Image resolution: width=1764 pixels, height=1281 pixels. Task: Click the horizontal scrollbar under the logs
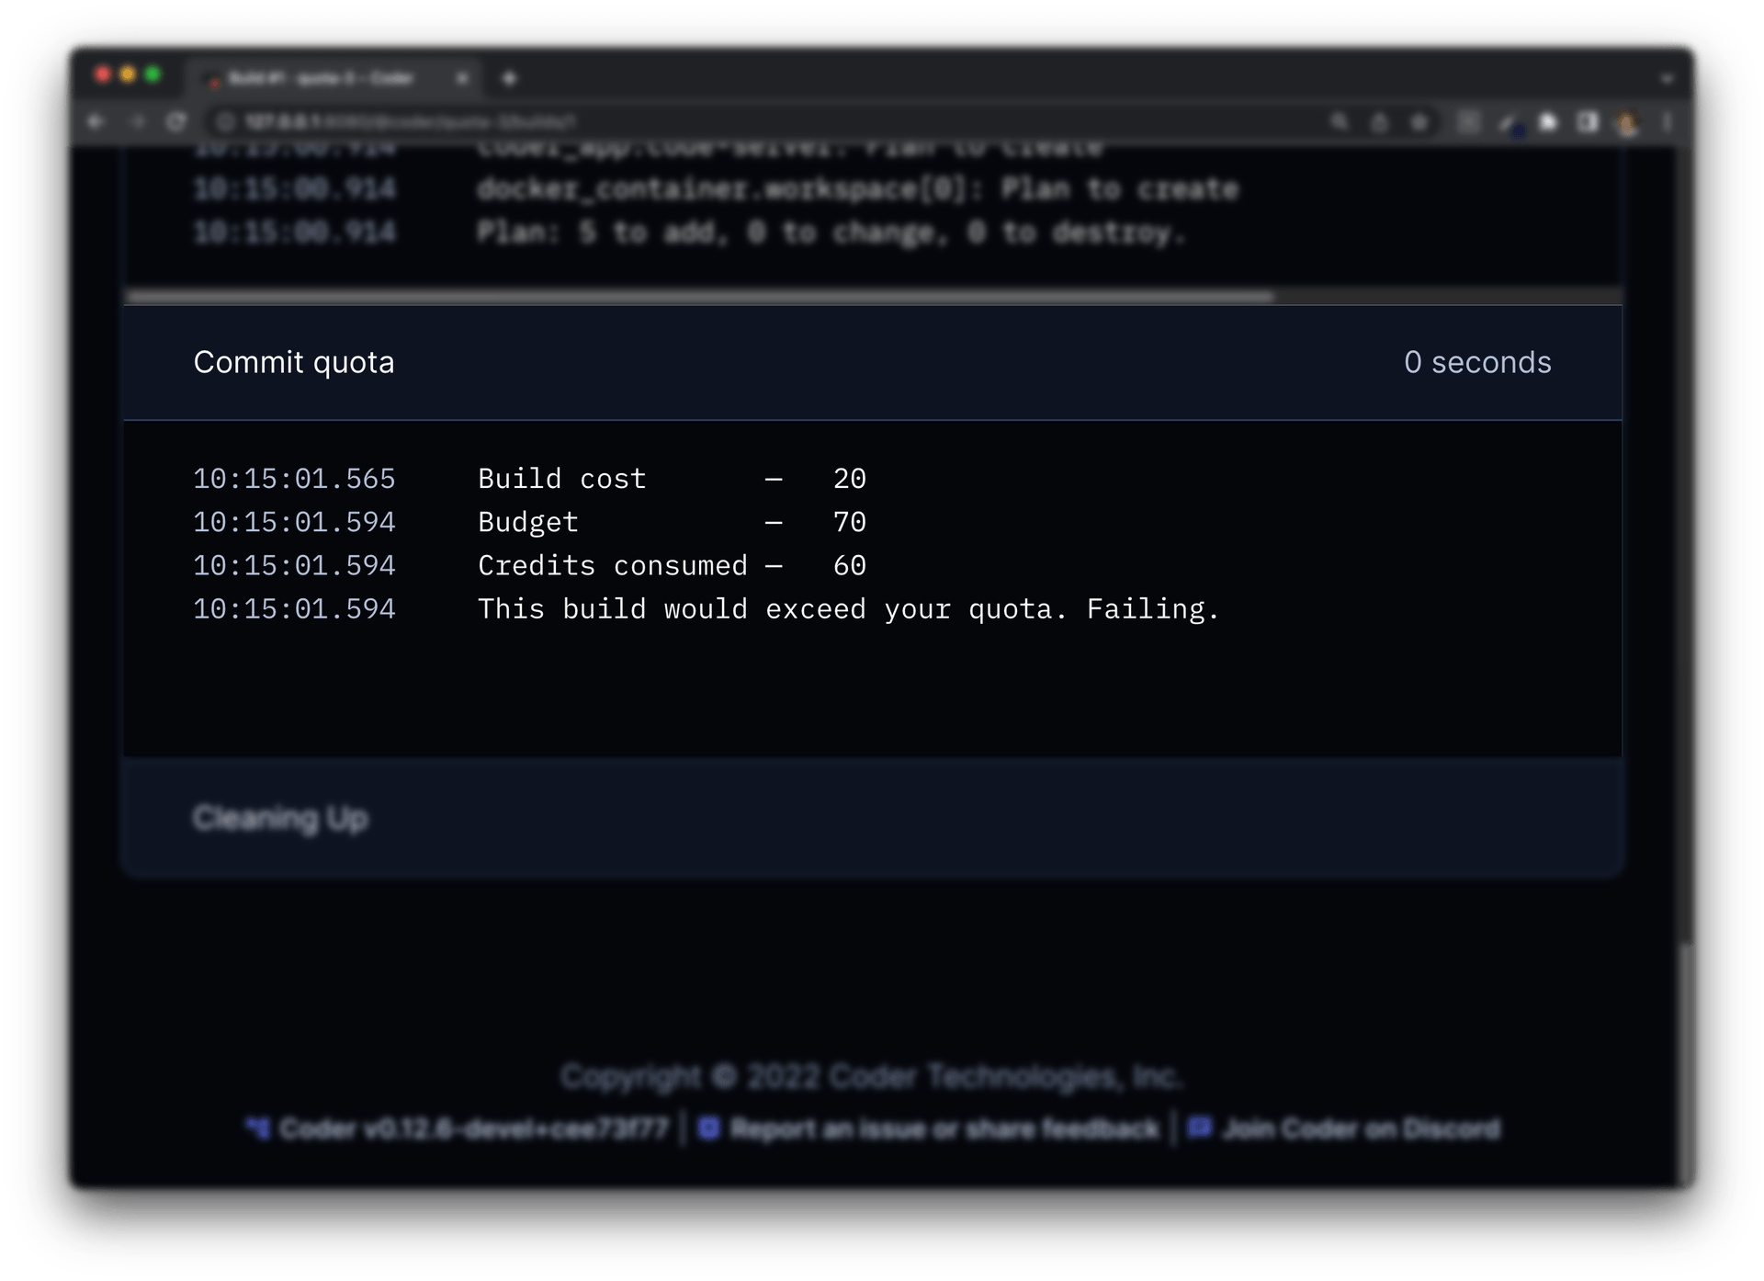coord(701,297)
